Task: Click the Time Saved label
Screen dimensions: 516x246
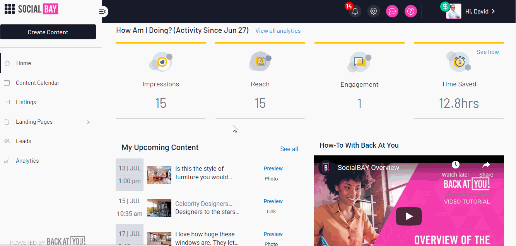Action: pyautogui.click(x=459, y=84)
